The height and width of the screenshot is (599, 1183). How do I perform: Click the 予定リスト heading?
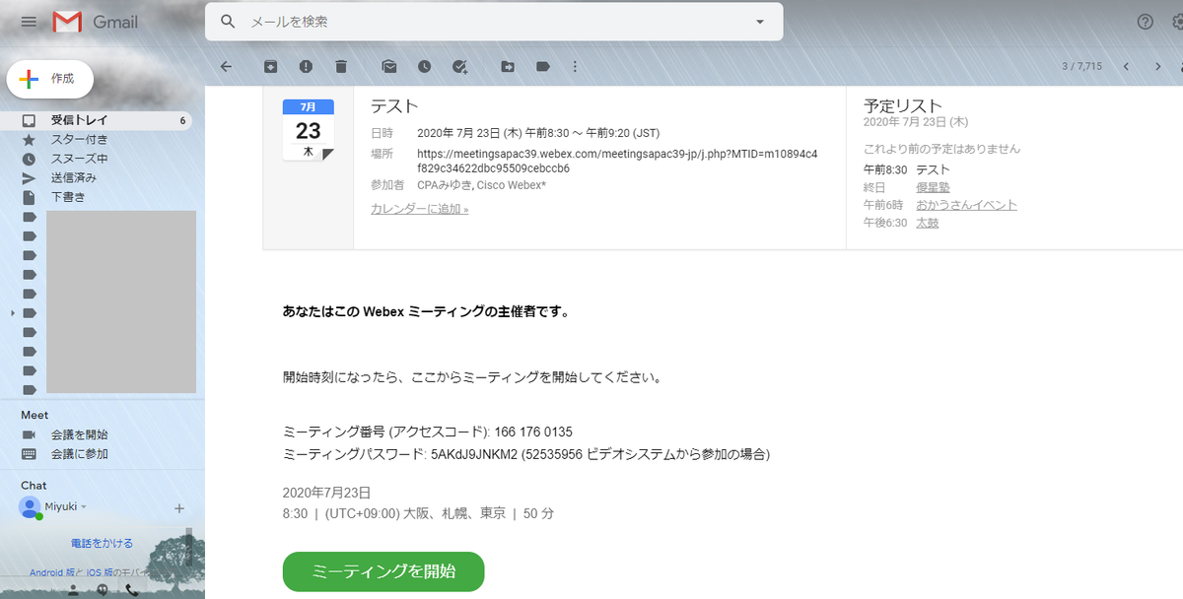(903, 105)
